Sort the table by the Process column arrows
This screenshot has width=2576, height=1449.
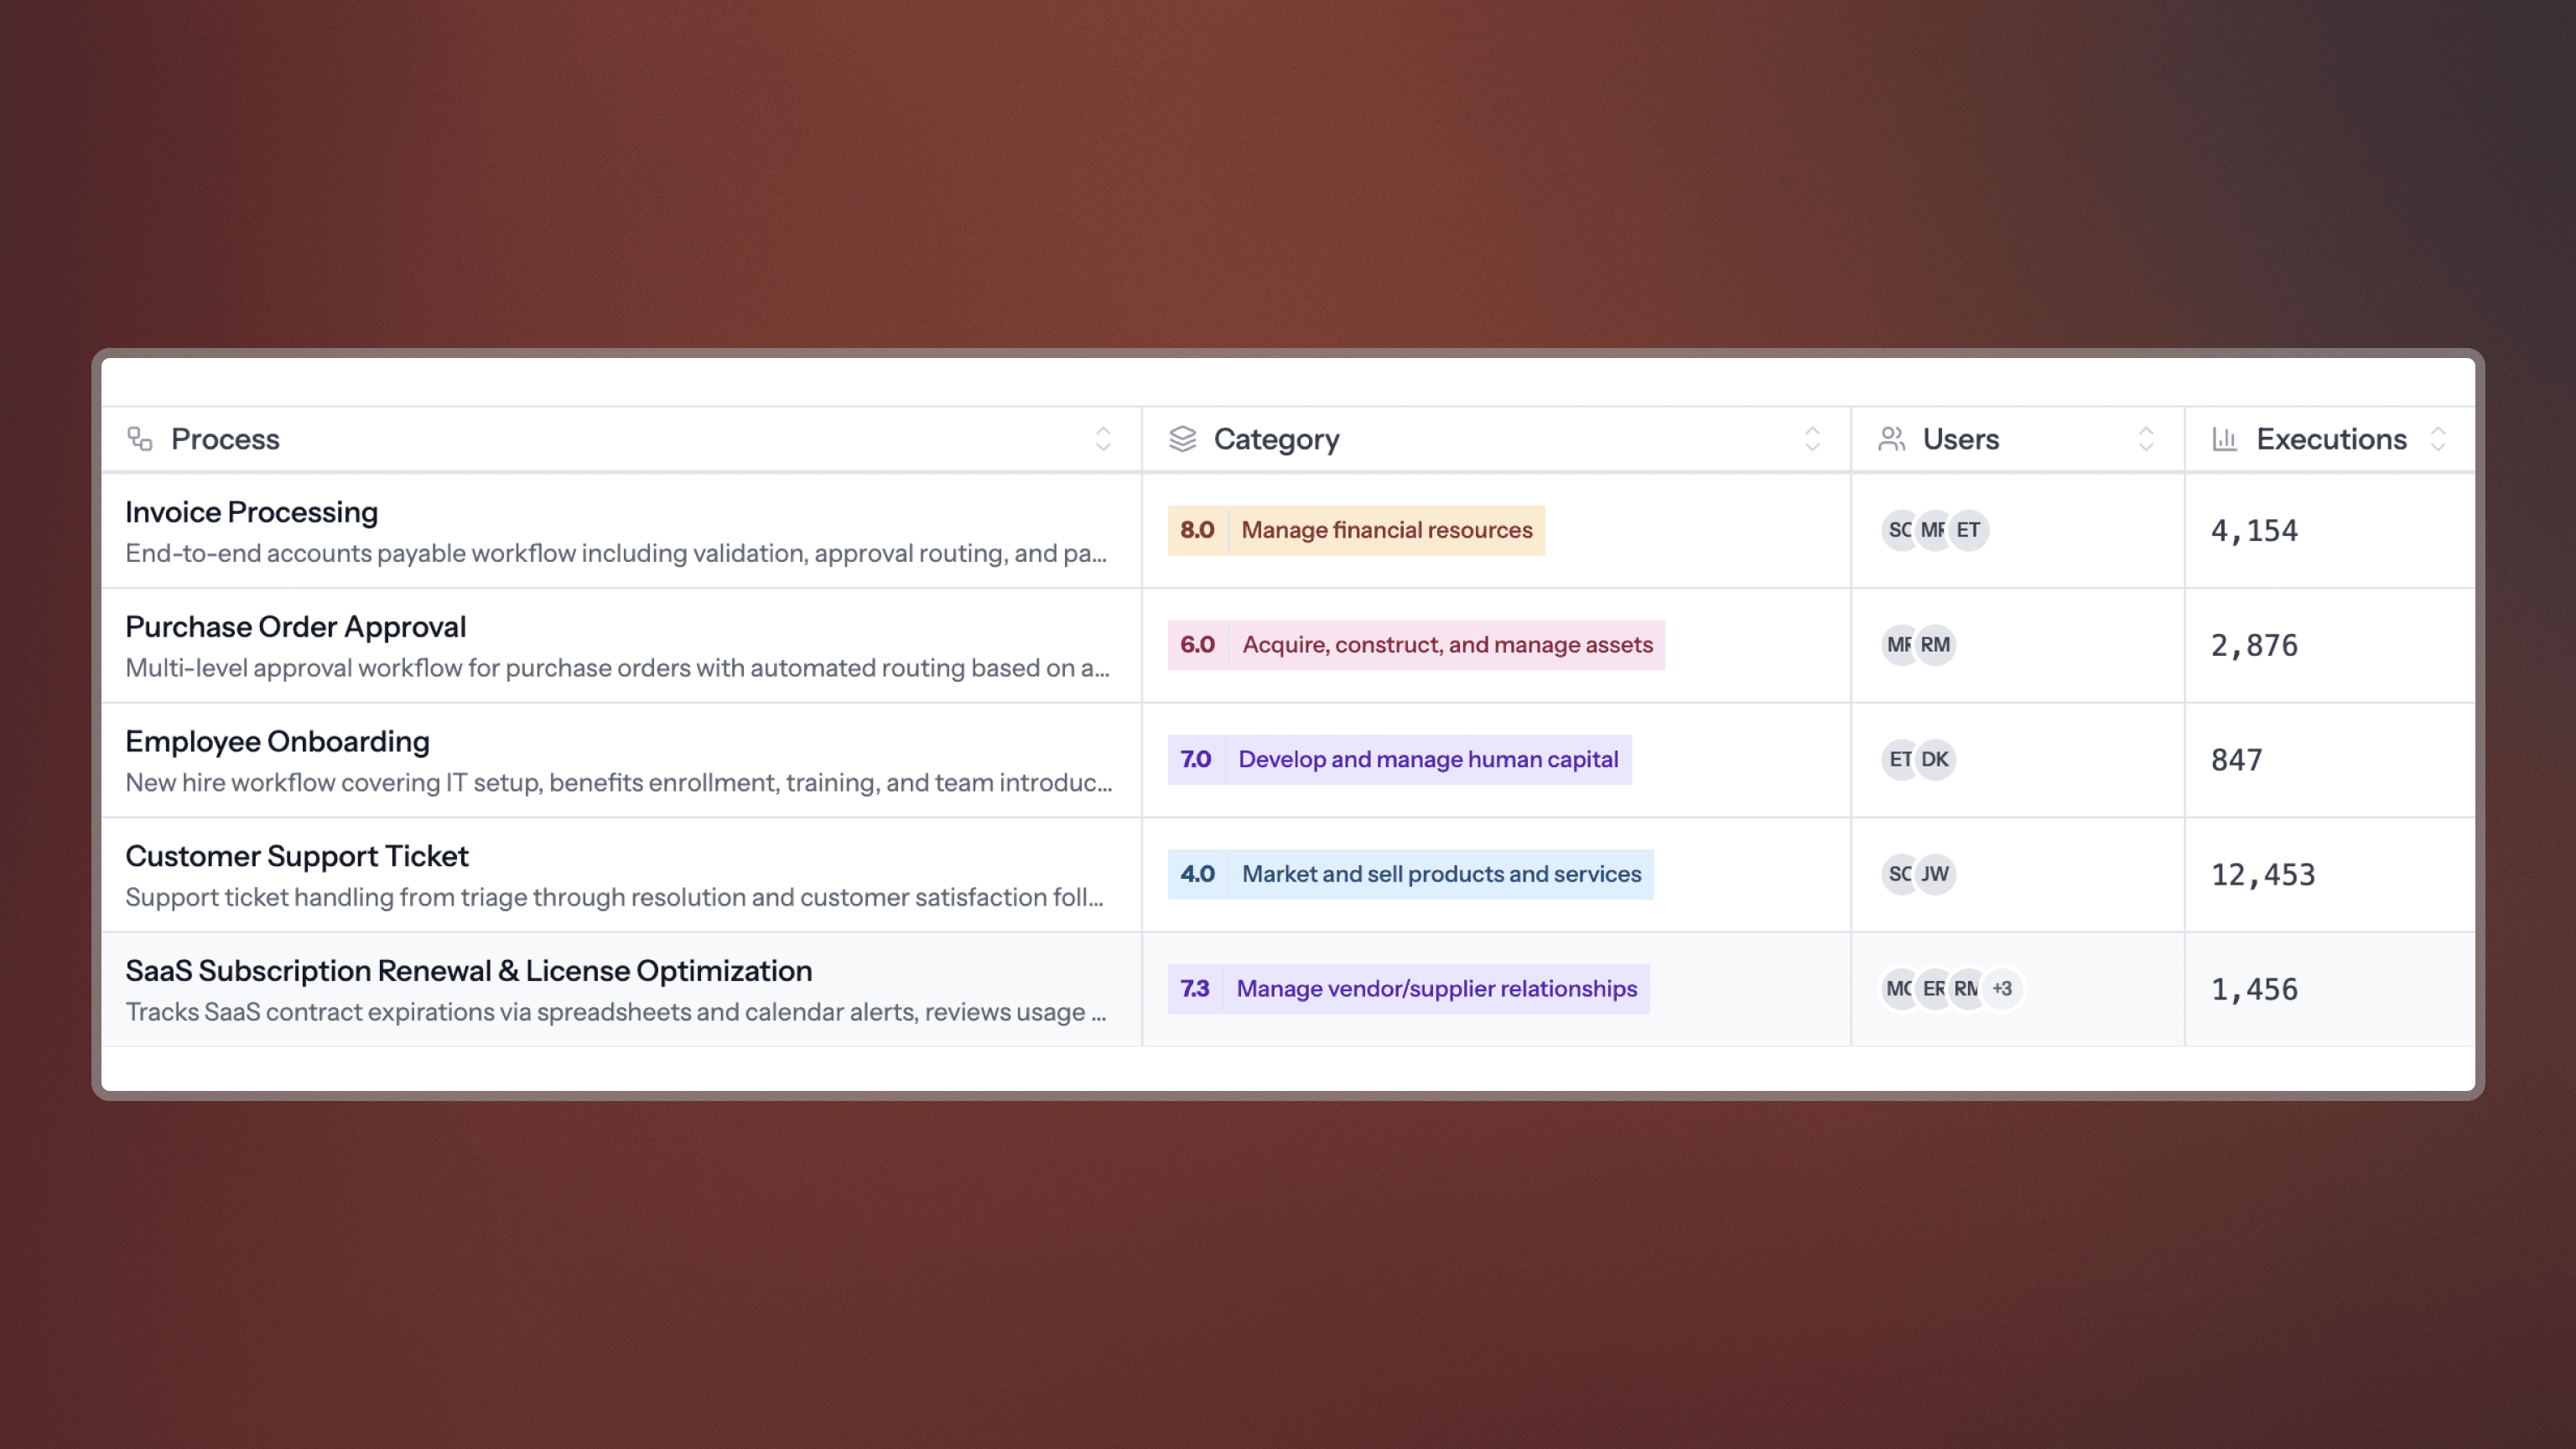[1103, 439]
